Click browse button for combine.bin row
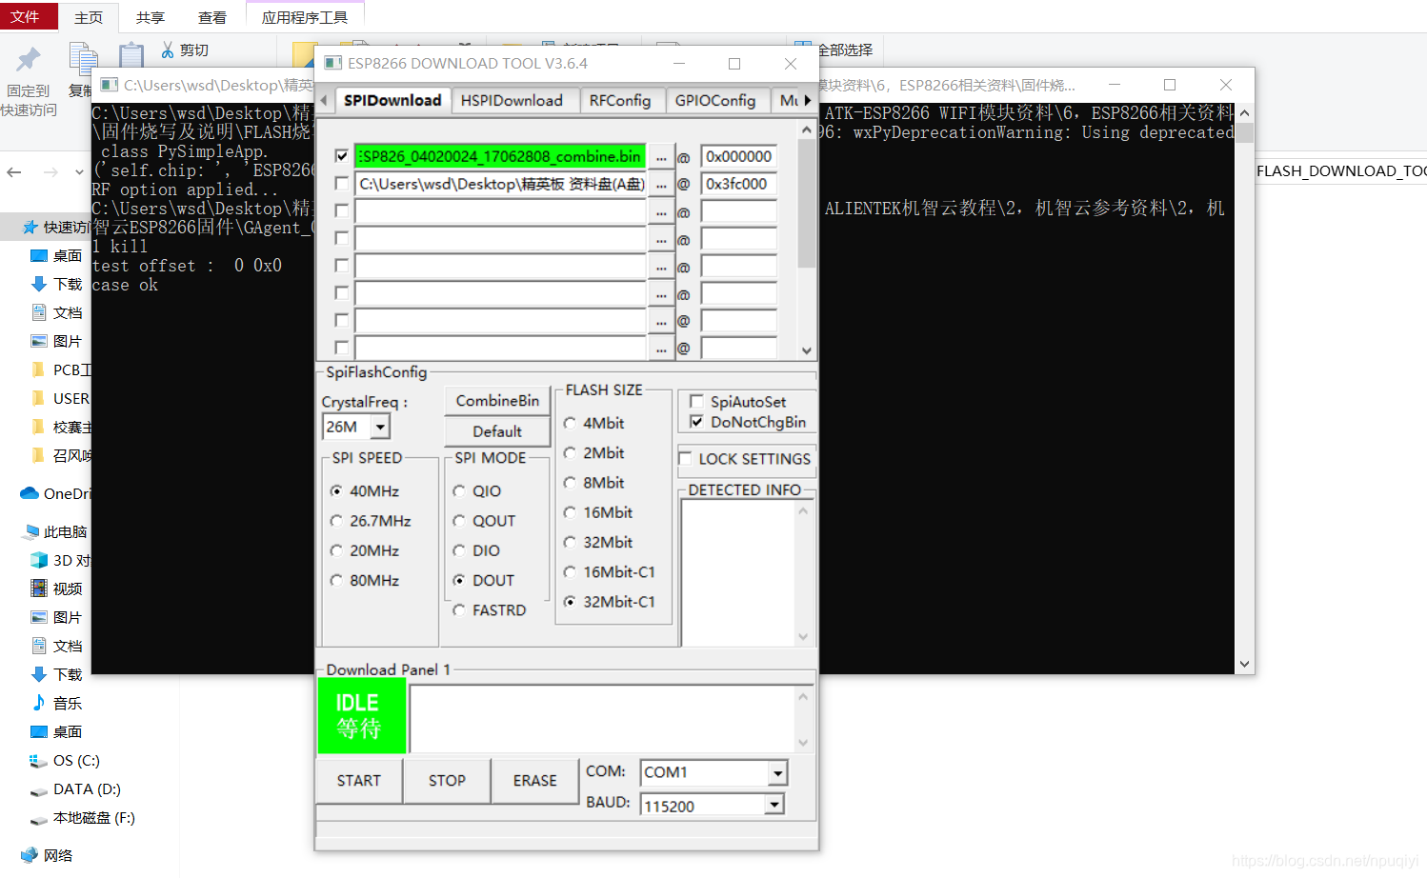 pyautogui.click(x=661, y=157)
